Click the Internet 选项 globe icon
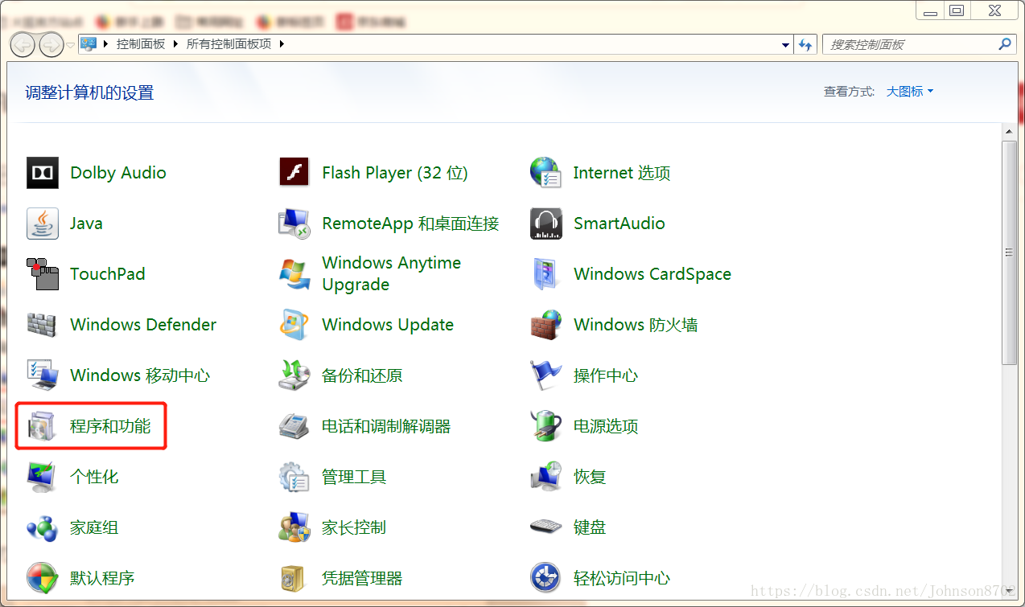This screenshot has width=1025, height=607. (545, 172)
